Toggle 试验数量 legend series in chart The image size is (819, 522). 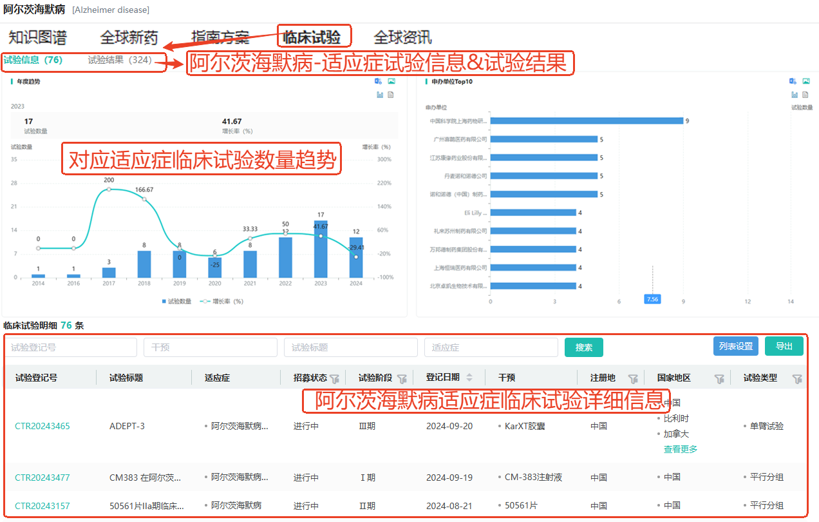(176, 301)
